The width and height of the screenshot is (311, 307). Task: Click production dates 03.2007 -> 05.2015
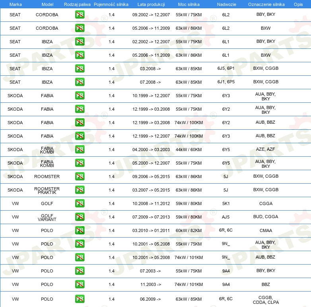click(x=151, y=190)
